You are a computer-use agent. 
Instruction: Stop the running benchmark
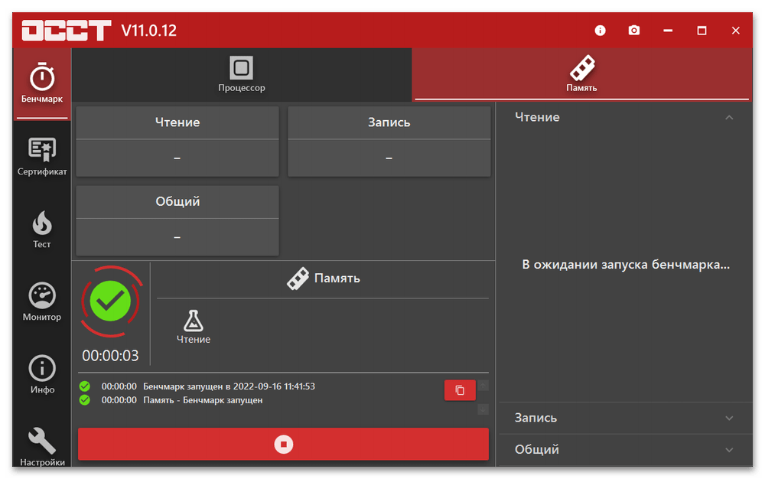point(283,445)
